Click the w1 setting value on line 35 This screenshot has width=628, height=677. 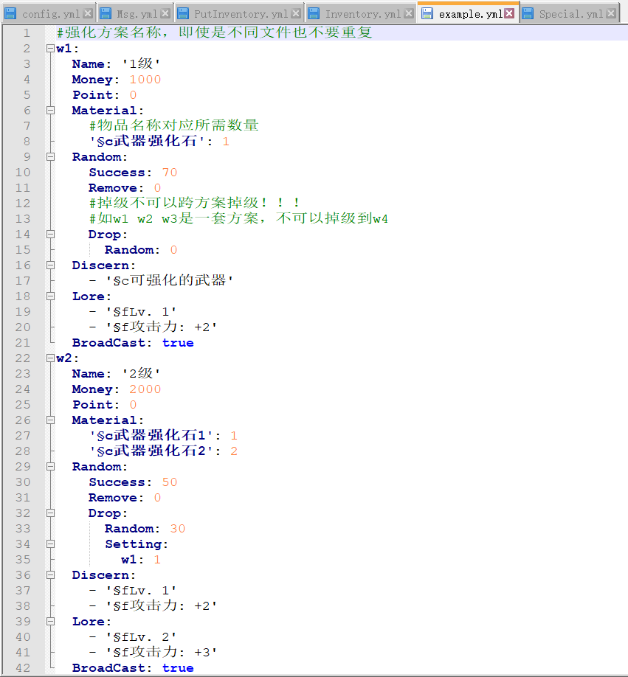(x=157, y=560)
